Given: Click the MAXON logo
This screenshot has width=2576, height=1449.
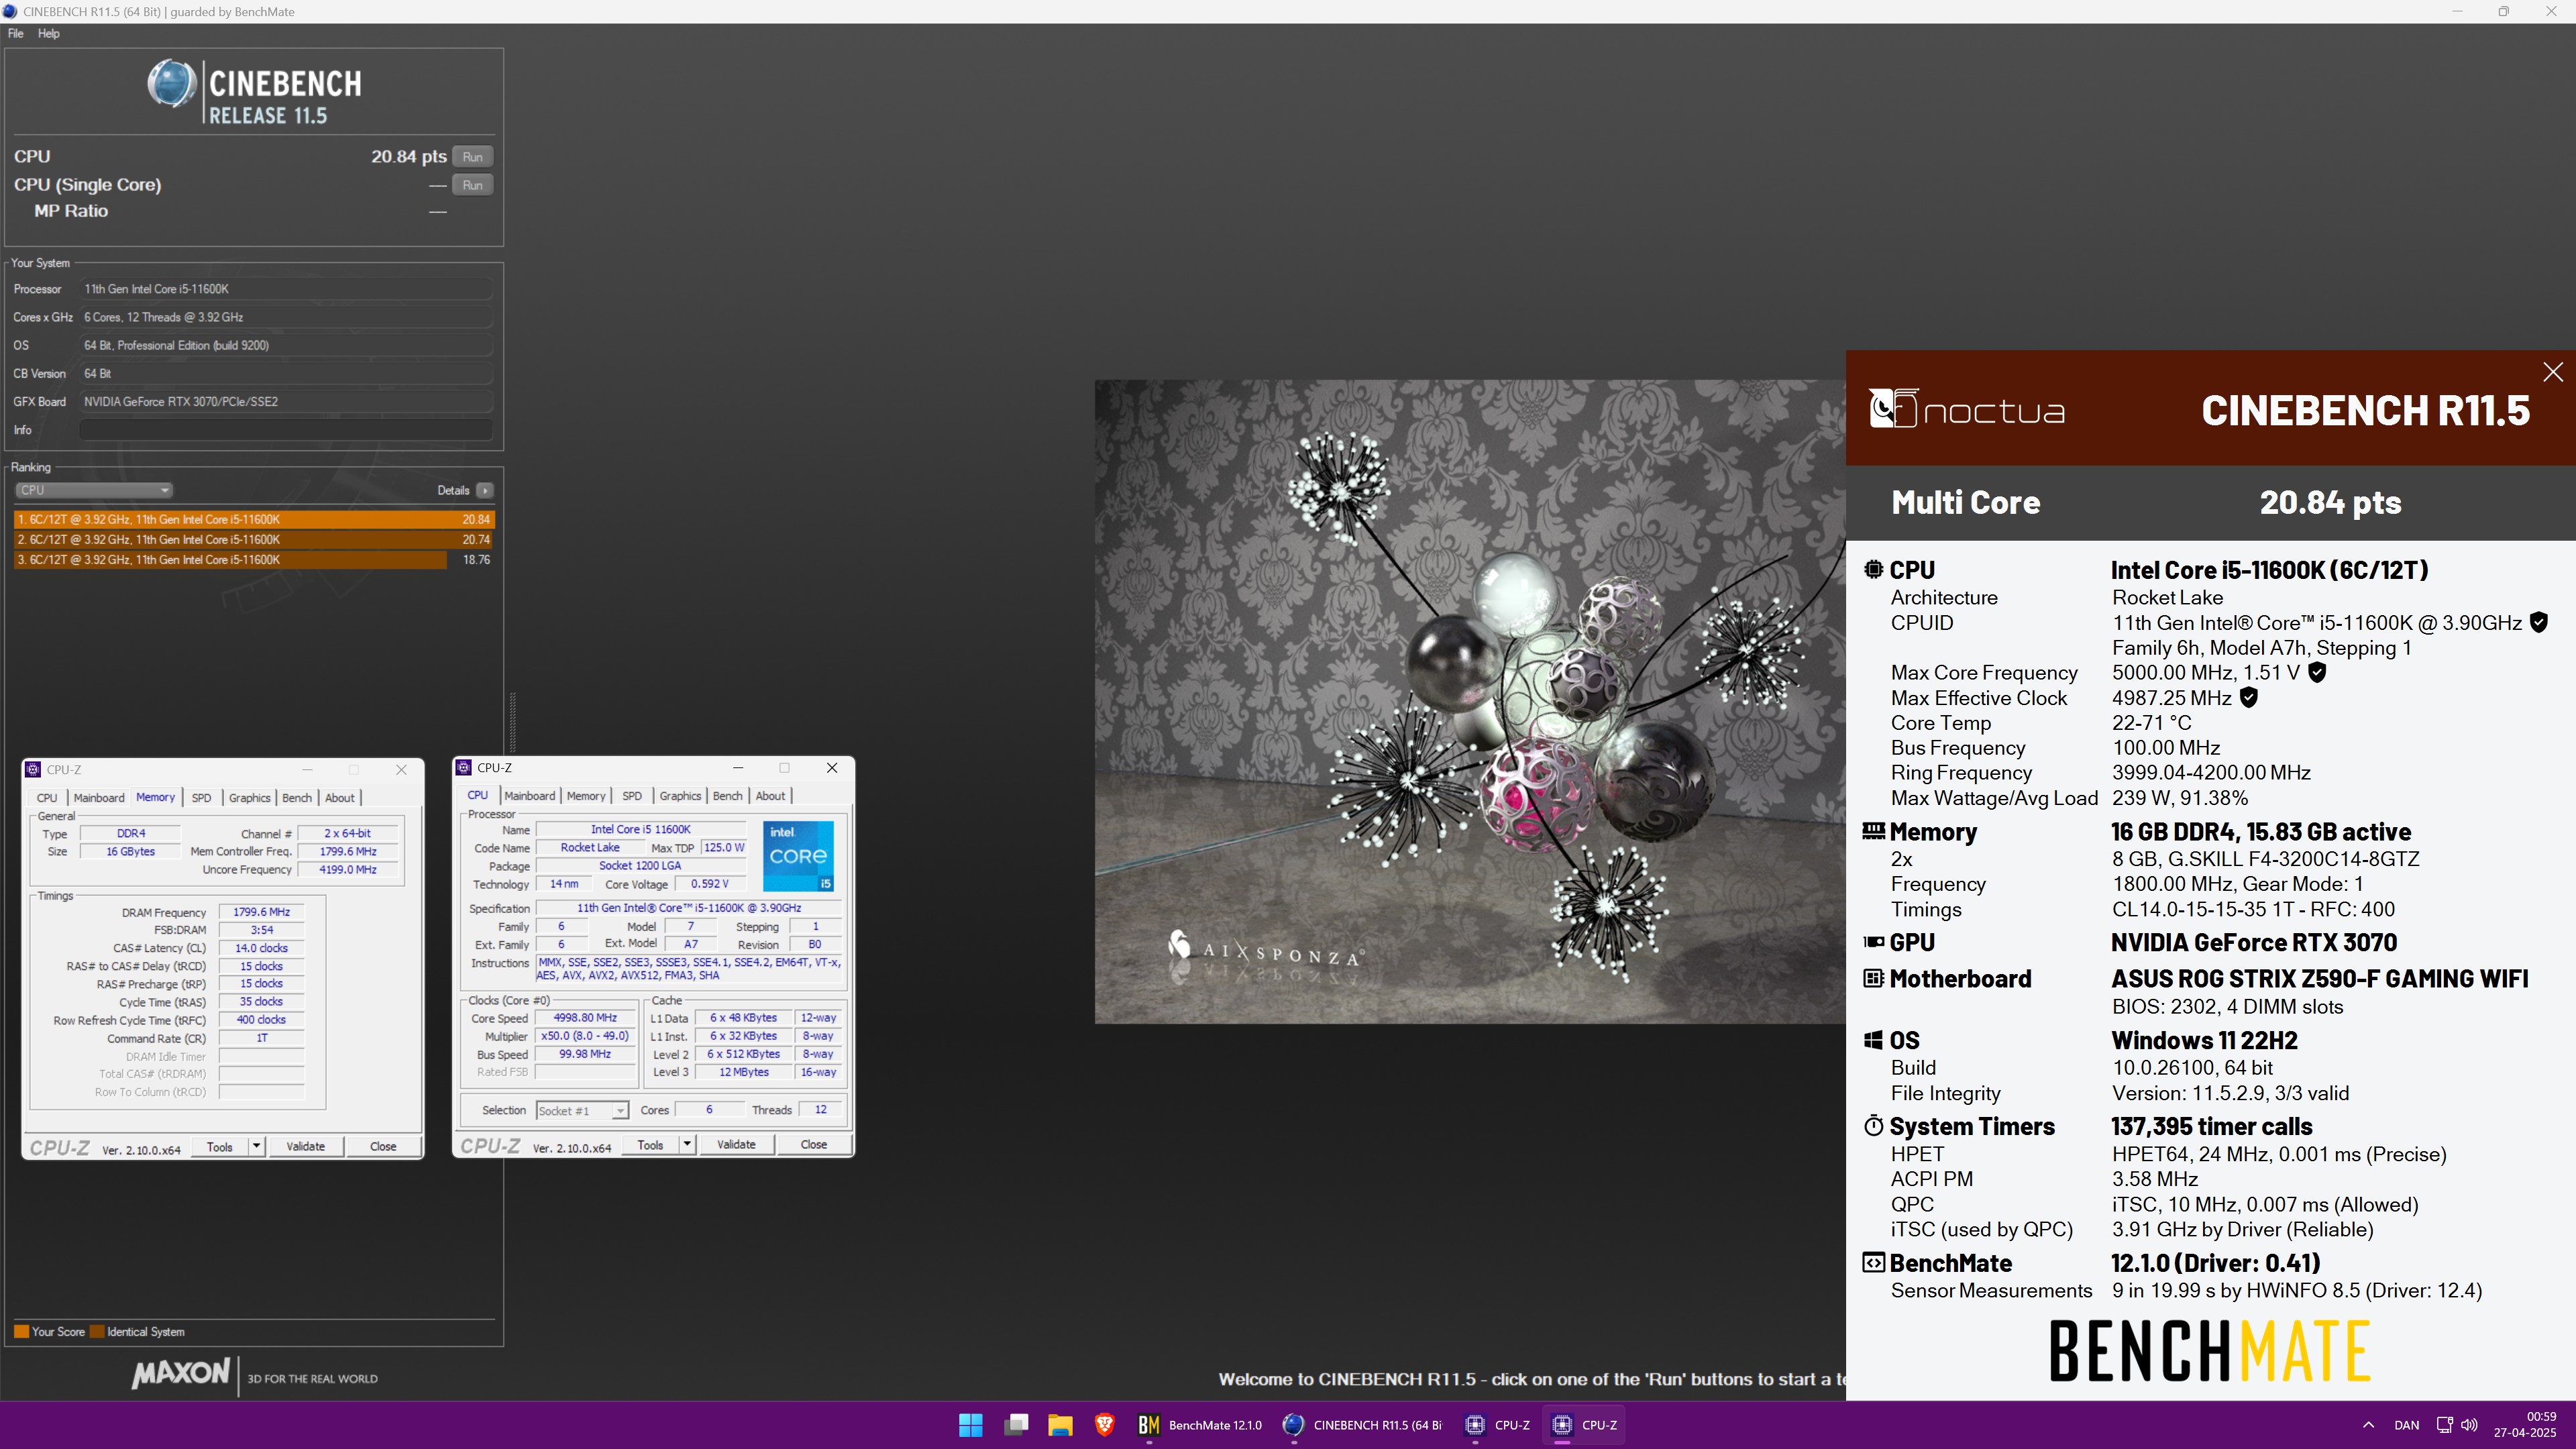Looking at the screenshot, I should [182, 1373].
